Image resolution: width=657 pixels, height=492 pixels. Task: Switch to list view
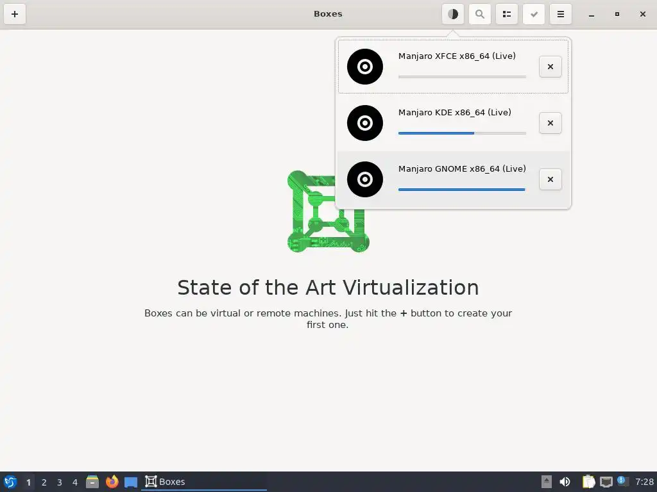pyautogui.click(x=507, y=14)
